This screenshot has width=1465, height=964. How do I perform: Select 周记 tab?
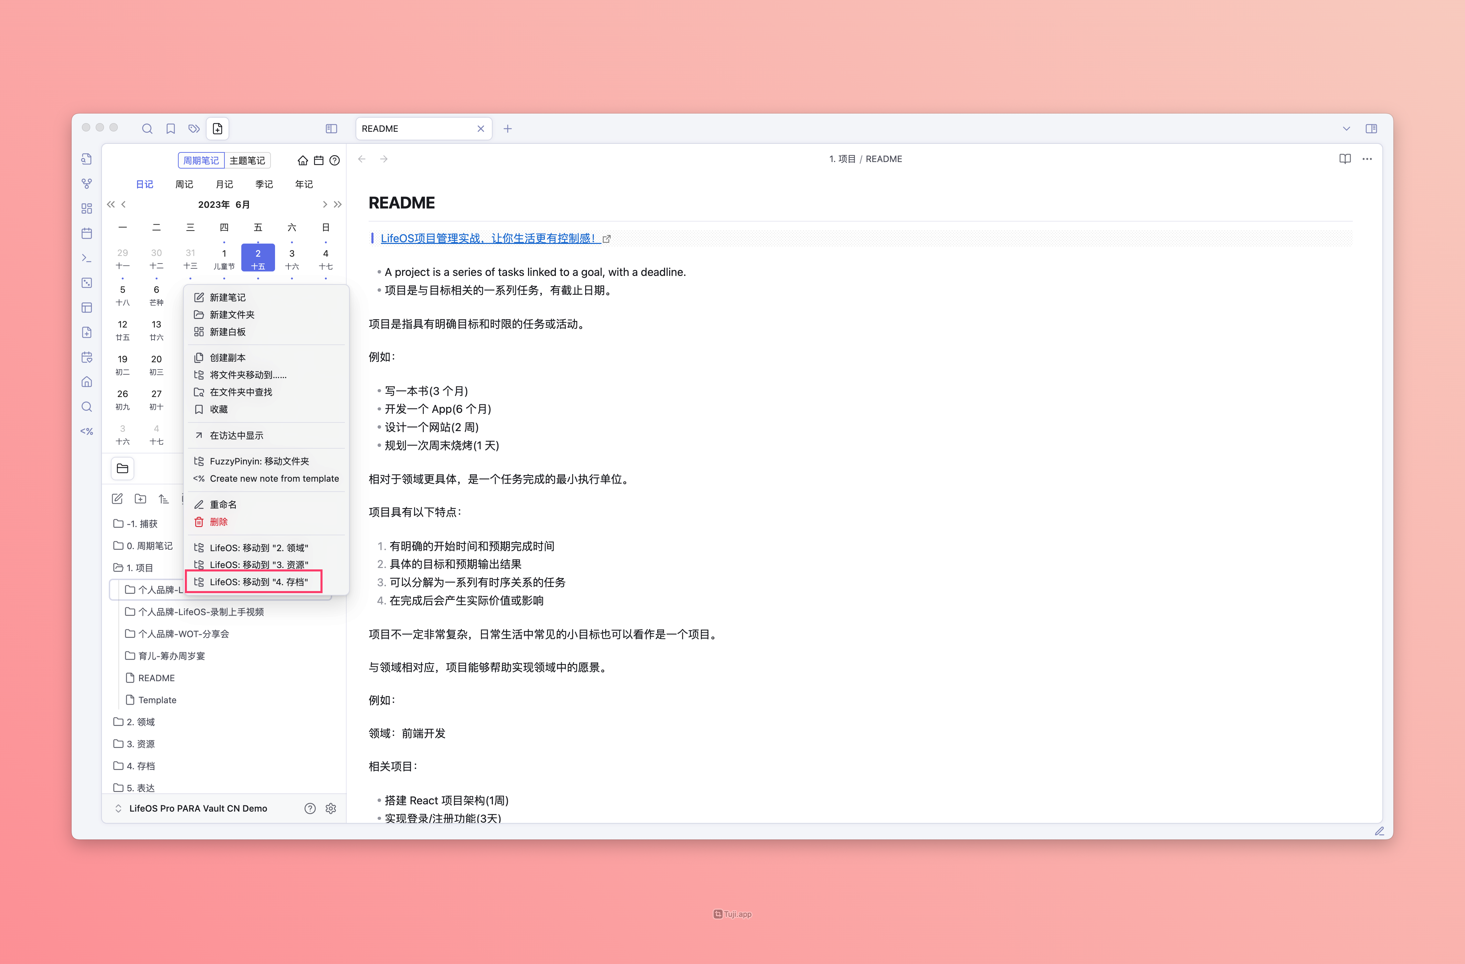(184, 184)
